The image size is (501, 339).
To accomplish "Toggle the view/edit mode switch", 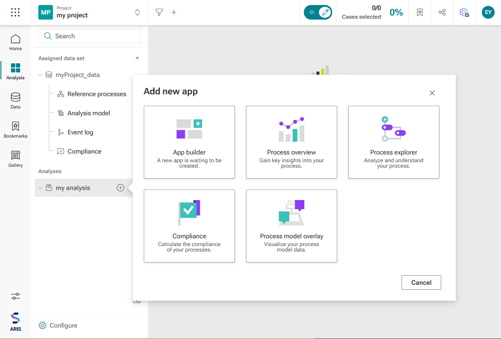I will point(318,12).
